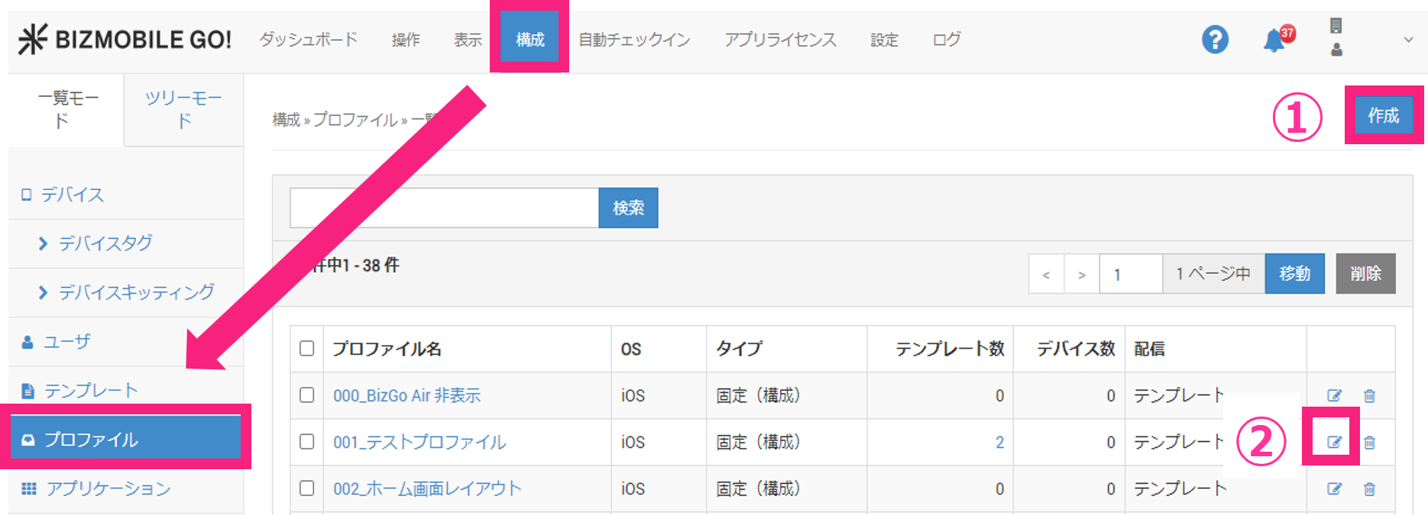
Task: Click edit icon for 000_BizGo Air 非表示
Action: 1334,395
